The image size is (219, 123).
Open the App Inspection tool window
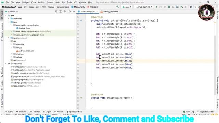tap(74, 112)
